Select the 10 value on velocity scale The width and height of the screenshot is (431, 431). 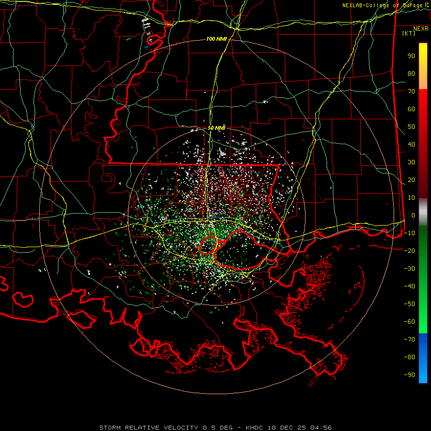[x=411, y=198]
